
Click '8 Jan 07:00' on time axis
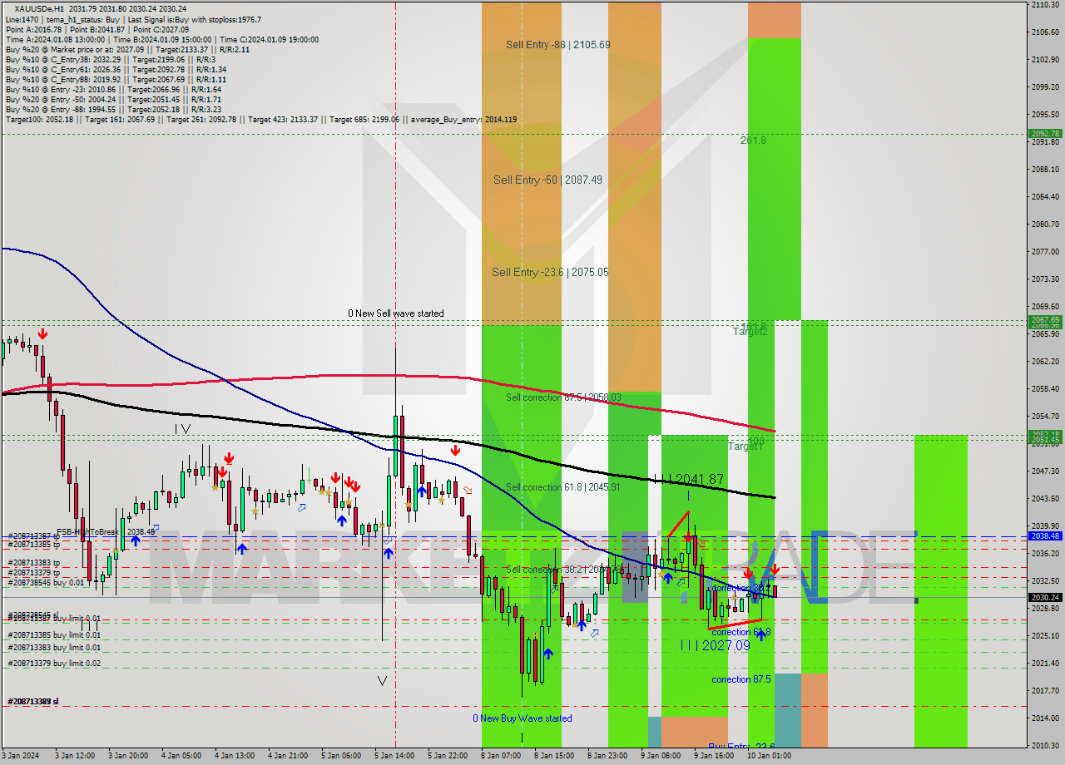tap(502, 756)
